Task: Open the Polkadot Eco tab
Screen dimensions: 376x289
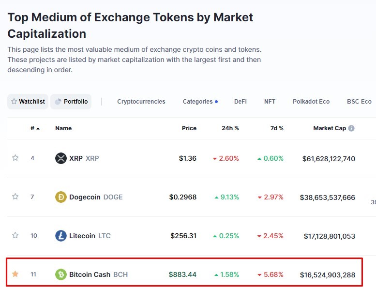Action: pos(311,102)
